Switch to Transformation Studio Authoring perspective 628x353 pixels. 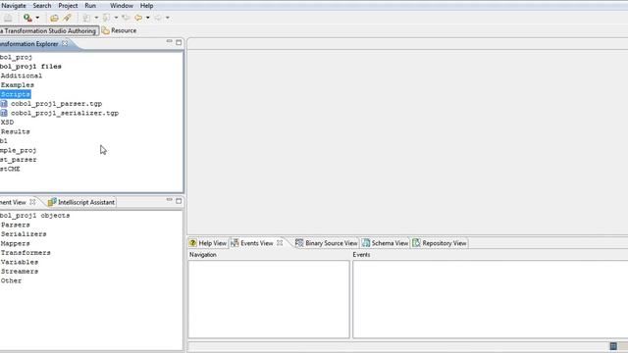(x=49, y=30)
